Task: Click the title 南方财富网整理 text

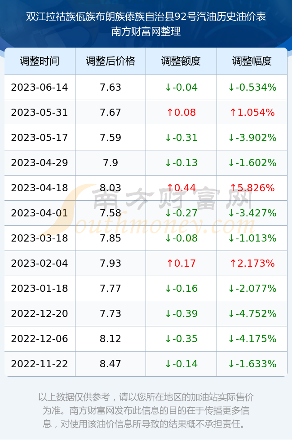Action: coord(146,31)
